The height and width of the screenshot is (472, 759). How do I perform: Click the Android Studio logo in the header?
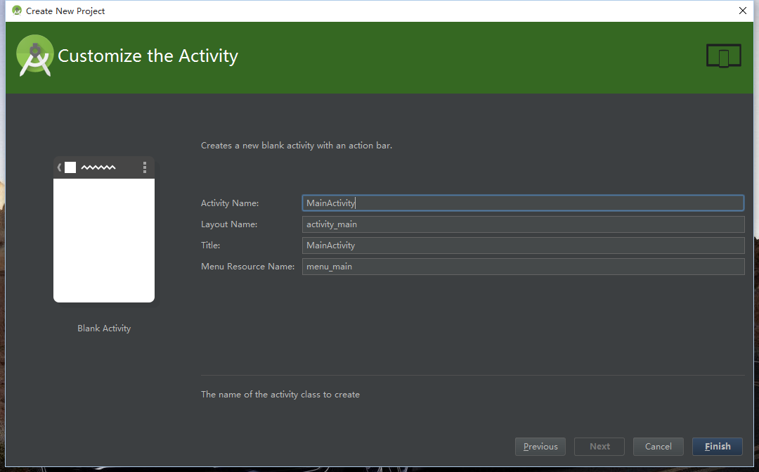point(35,56)
